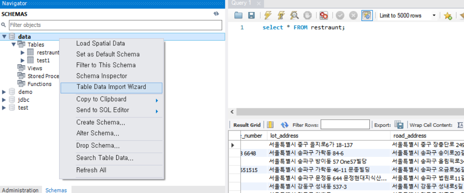Add snippet with the star plus icon
Image resolution: width=464 pixels, height=193 pixels.
click(x=448, y=16)
